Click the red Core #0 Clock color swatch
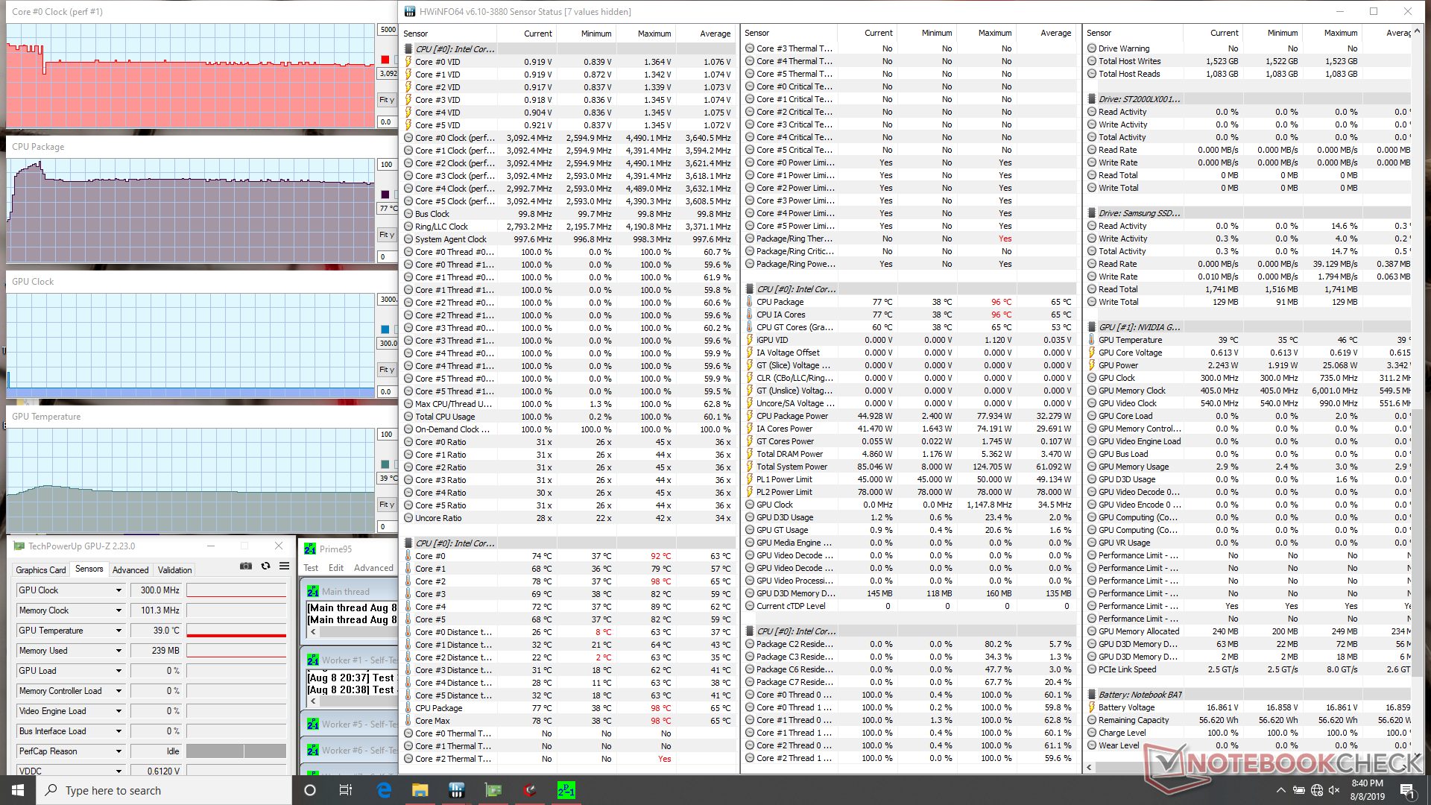Screen dimensions: 1431x805 point(385,60)
